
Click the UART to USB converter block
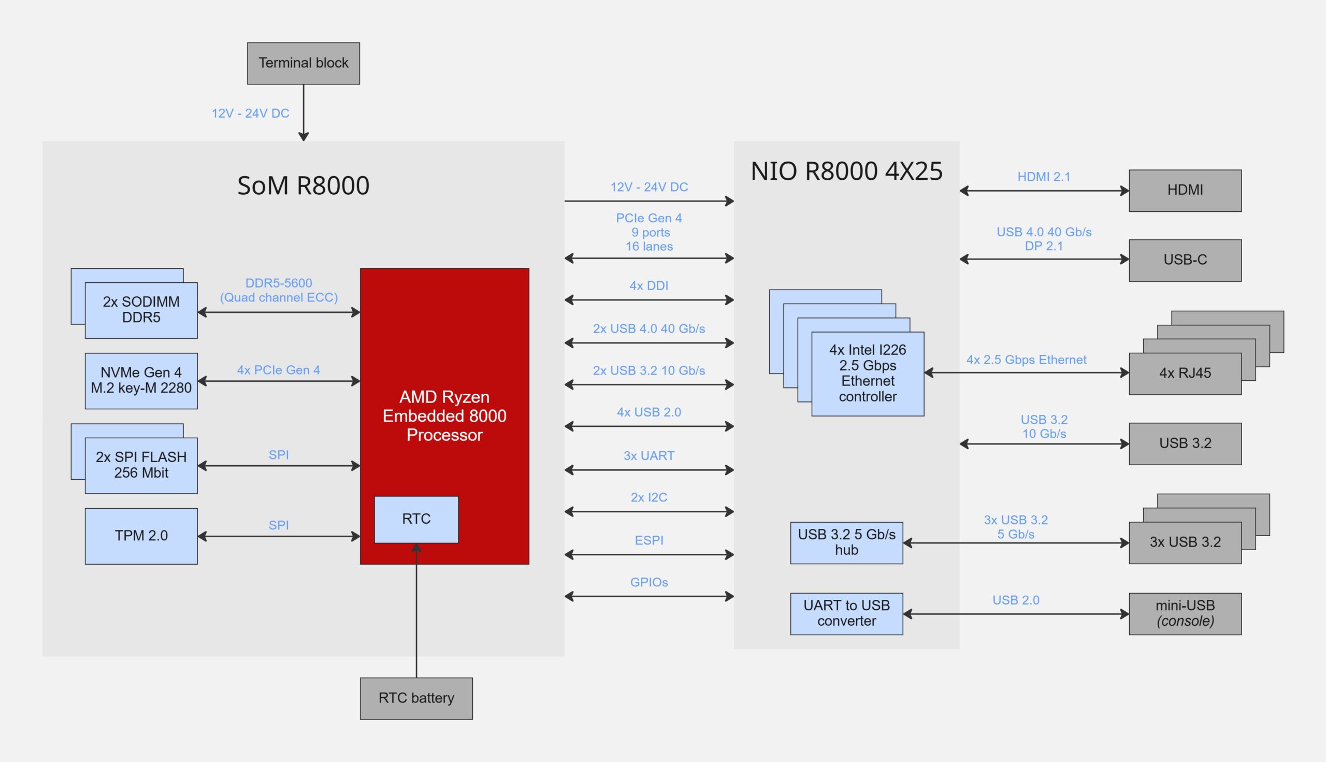click(x=847, y=613)
